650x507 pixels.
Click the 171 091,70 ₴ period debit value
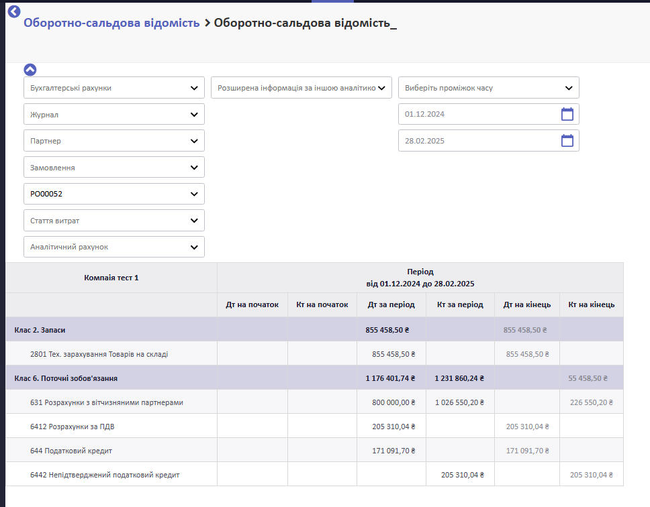tap(393, 451)
